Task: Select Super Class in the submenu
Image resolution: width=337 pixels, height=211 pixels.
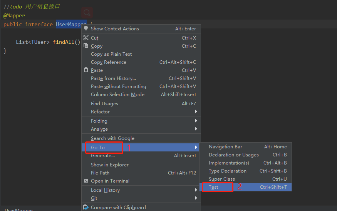Action: [x=246, y=179]
